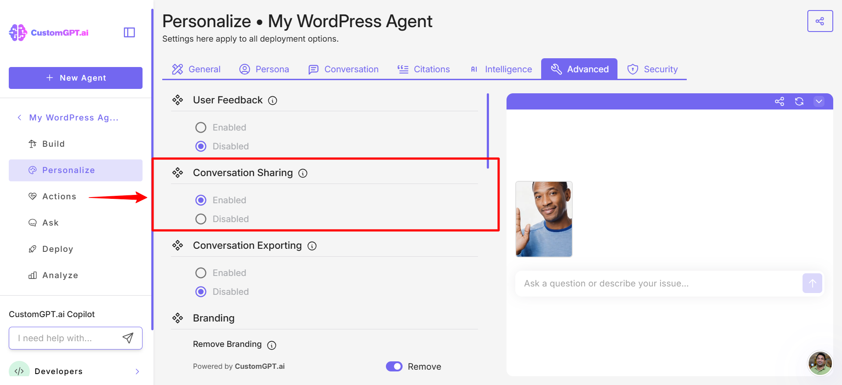Select Enabled under Conversation Sharing
Viewport: 842px width, 385px height.
point(201,200)
